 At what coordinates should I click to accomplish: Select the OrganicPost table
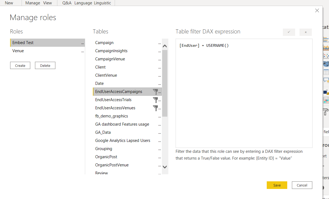click(128, 157)
